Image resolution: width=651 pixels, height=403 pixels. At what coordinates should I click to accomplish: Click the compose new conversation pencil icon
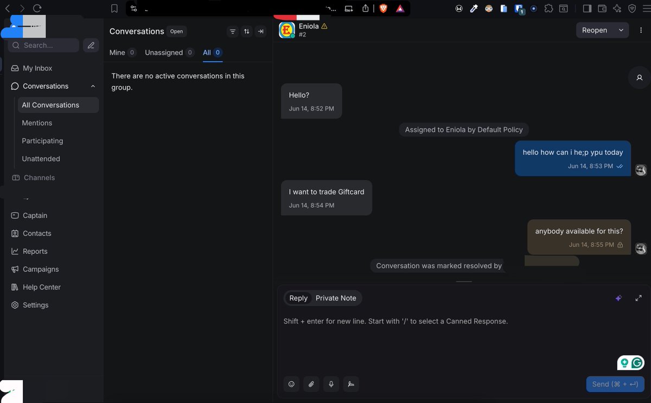coord(91,46)
